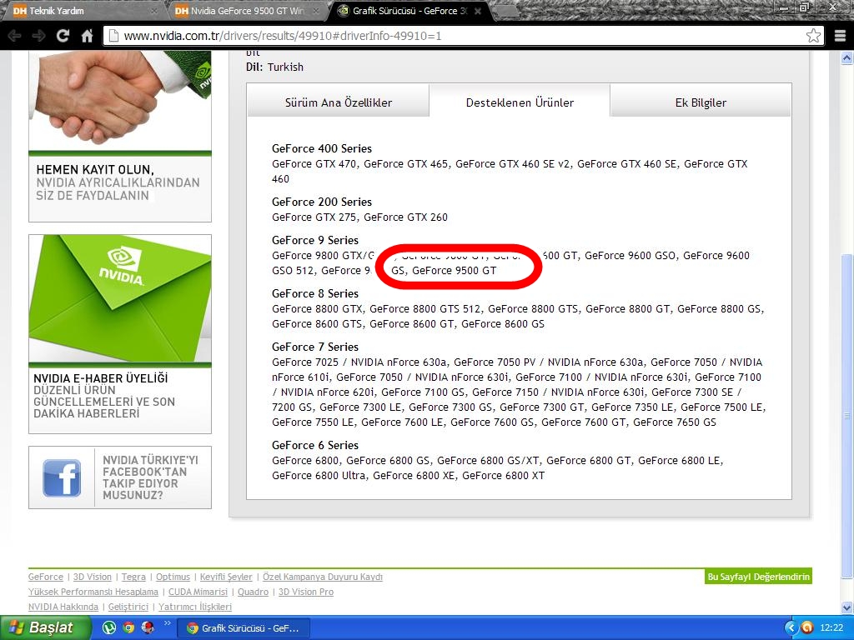Follow the Tegra footer link
Image resolution: width=854 pixels, height=640 pixels.
[x=133, y=577]
